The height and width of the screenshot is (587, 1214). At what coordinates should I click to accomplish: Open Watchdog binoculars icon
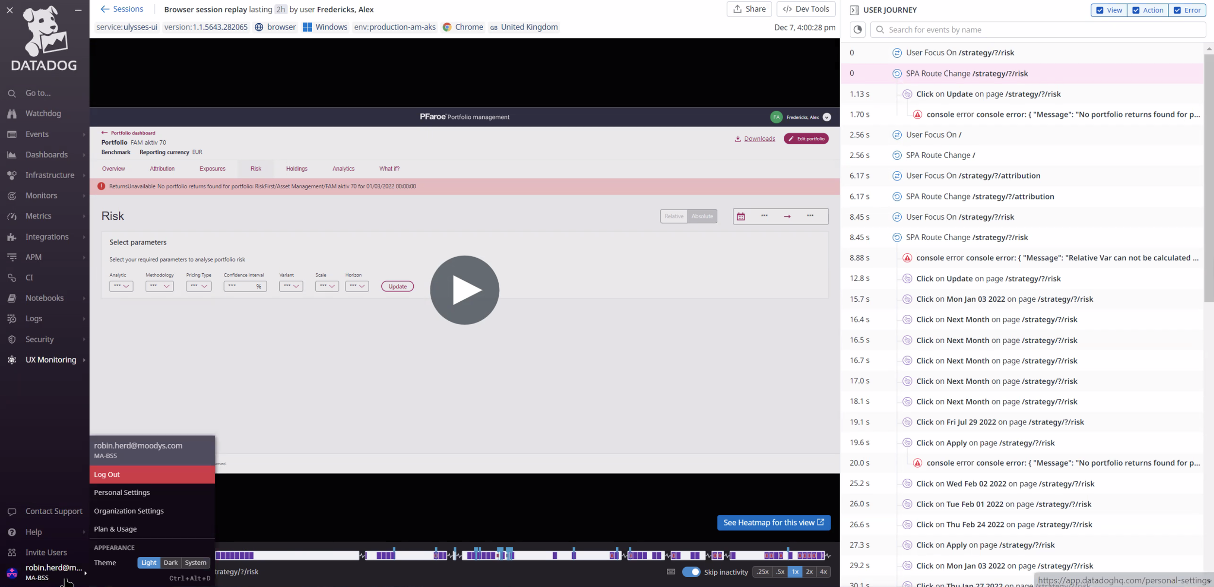[x=12, y=114]
